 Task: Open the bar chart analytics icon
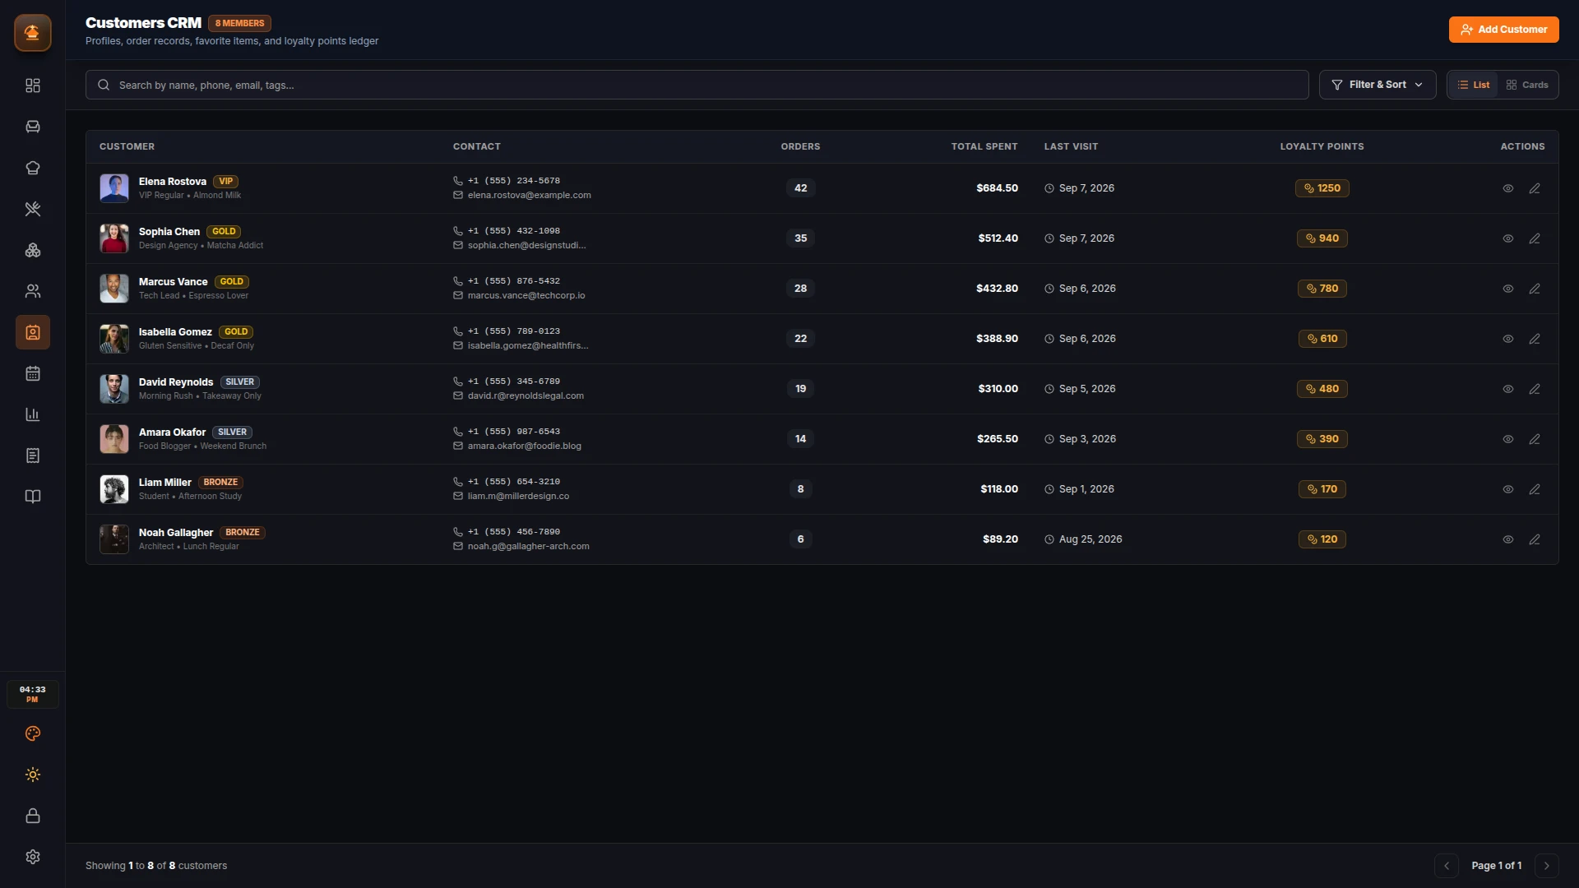pyautogui.click(x=33, y=414)
